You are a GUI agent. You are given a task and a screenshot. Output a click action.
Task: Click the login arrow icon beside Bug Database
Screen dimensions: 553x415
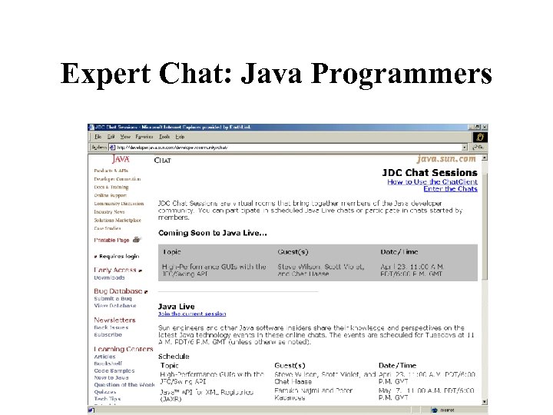(146, 292)
